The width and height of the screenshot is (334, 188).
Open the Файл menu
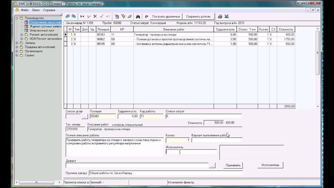tap(25, 10)
